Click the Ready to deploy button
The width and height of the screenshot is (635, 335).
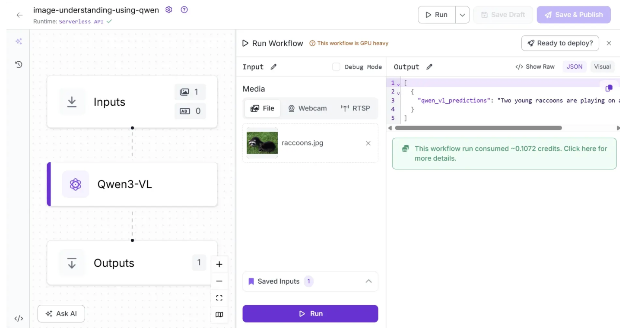[560, 43]
